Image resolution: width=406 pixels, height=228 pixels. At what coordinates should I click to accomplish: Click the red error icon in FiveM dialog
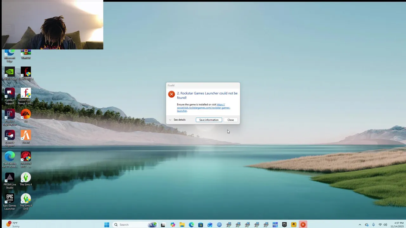pyautogui.click(x=171, y=94)
